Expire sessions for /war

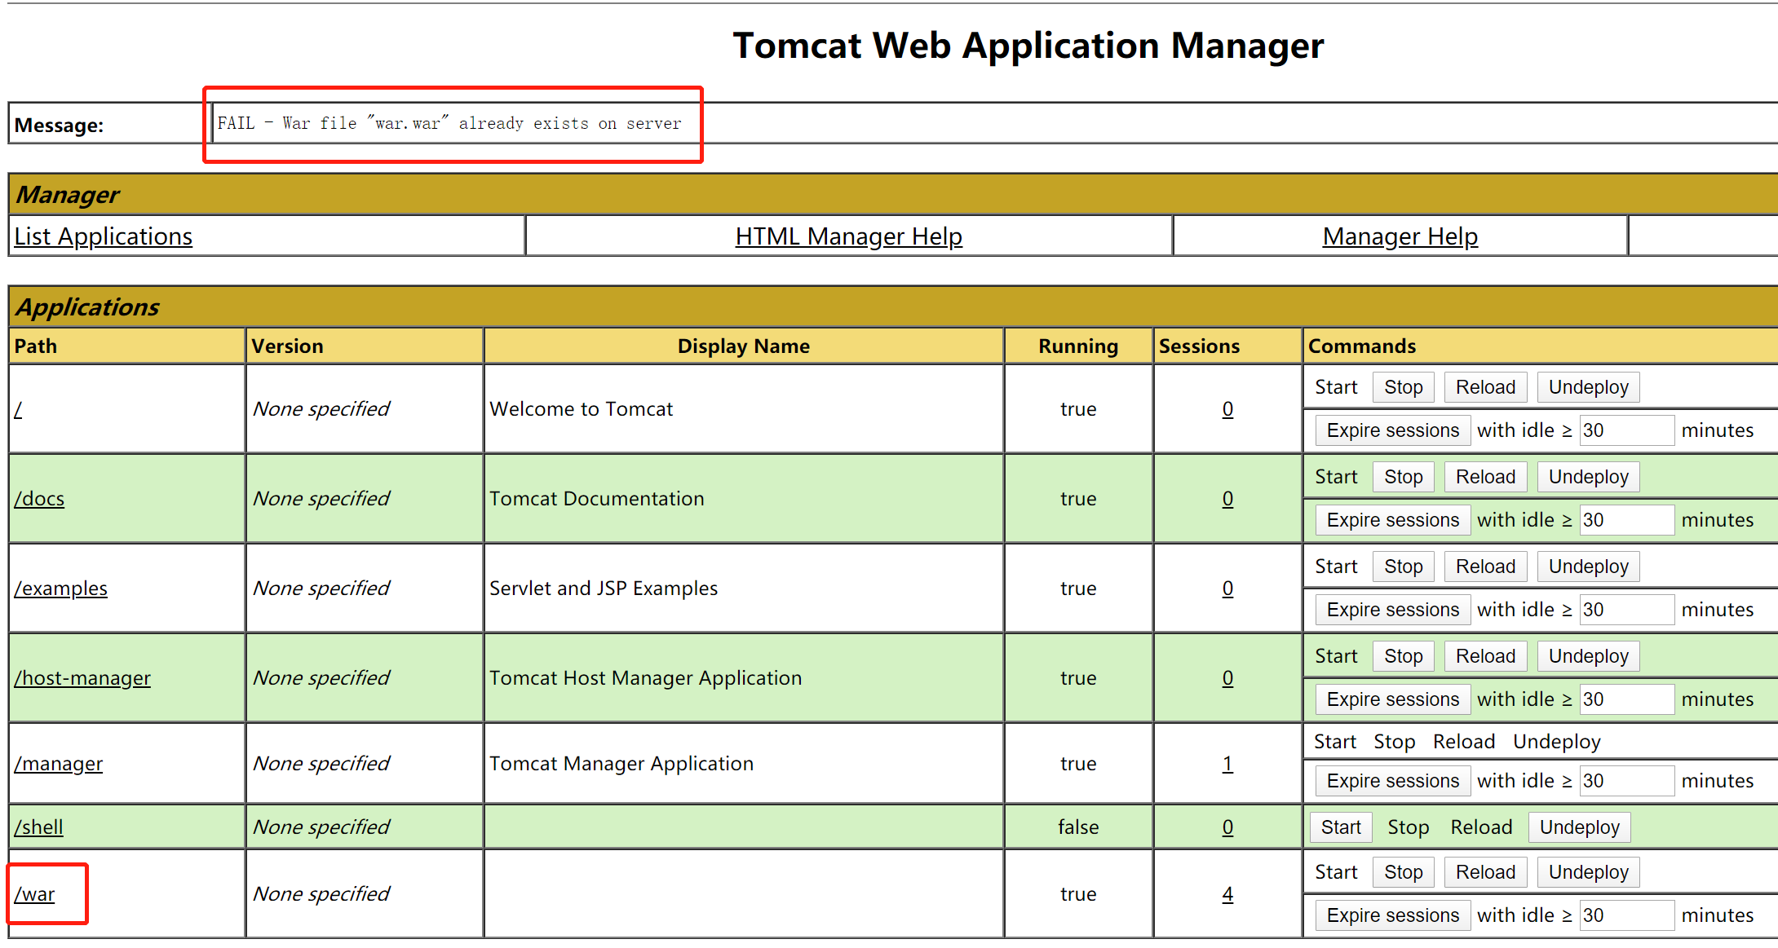pos(1392,915)
